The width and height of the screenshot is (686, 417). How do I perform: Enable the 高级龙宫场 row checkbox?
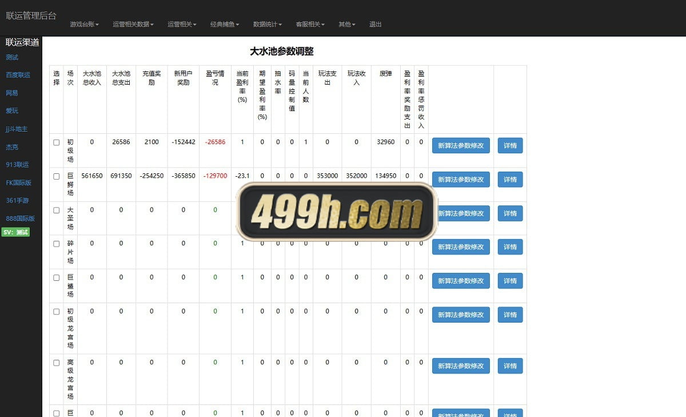[x=57, y=363]
